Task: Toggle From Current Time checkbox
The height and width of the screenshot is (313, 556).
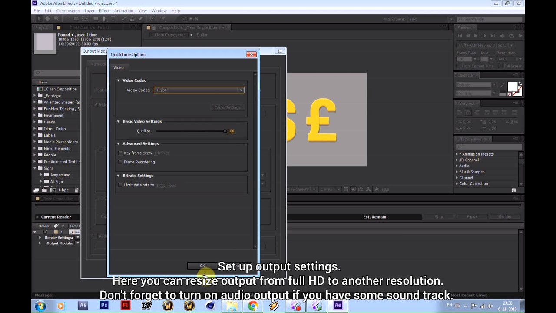Action: pos(459,66)
